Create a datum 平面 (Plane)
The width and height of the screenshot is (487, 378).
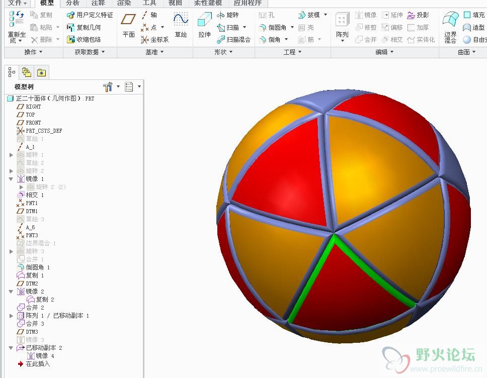(128, 25)
